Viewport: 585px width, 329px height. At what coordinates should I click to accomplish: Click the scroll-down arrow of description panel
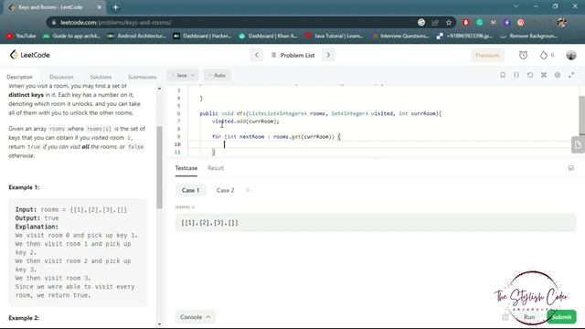[160, 324]
